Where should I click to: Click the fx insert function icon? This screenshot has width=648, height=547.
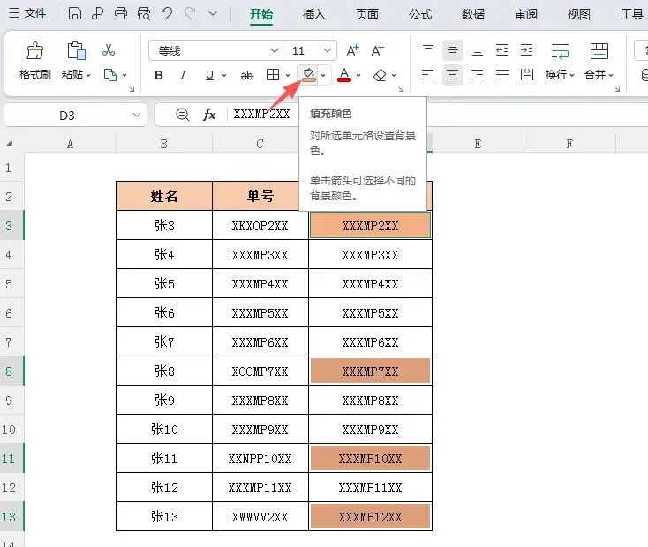click(209, 115)
